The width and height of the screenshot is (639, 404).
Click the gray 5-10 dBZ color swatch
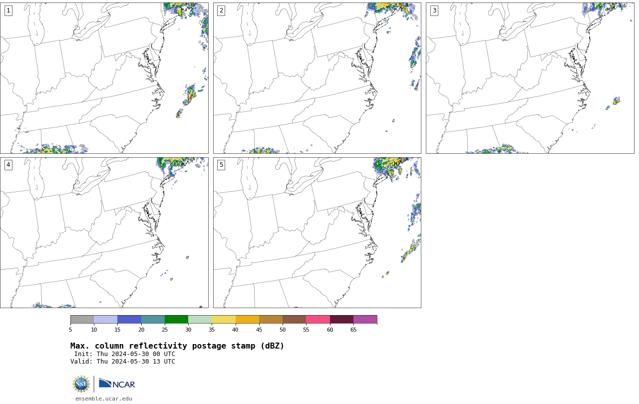(82, 320)
